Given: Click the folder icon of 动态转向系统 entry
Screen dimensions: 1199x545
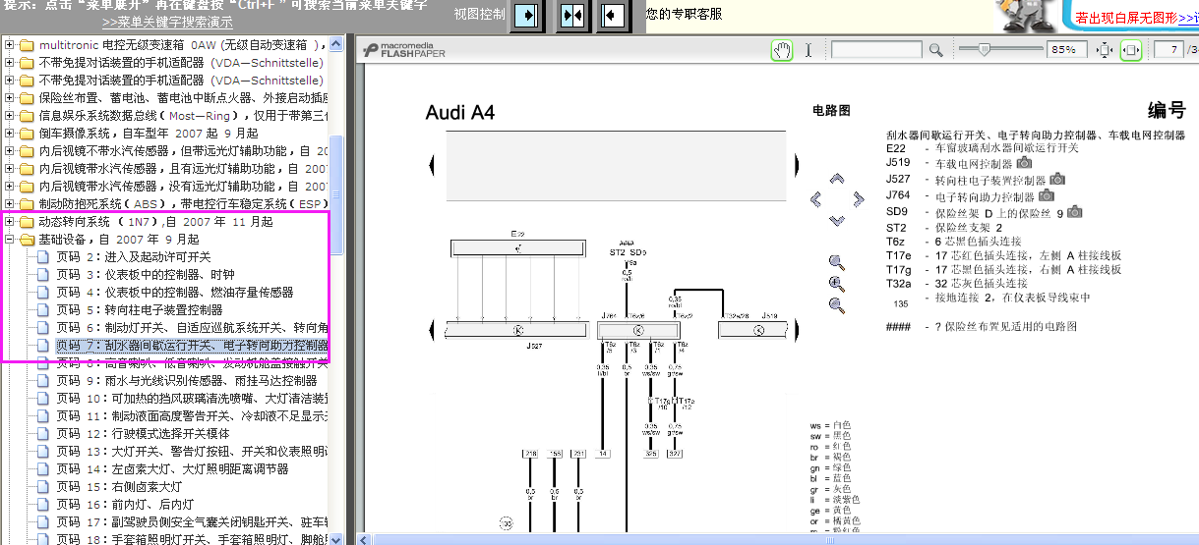Looking at the screenshot, I should [27, 222].
